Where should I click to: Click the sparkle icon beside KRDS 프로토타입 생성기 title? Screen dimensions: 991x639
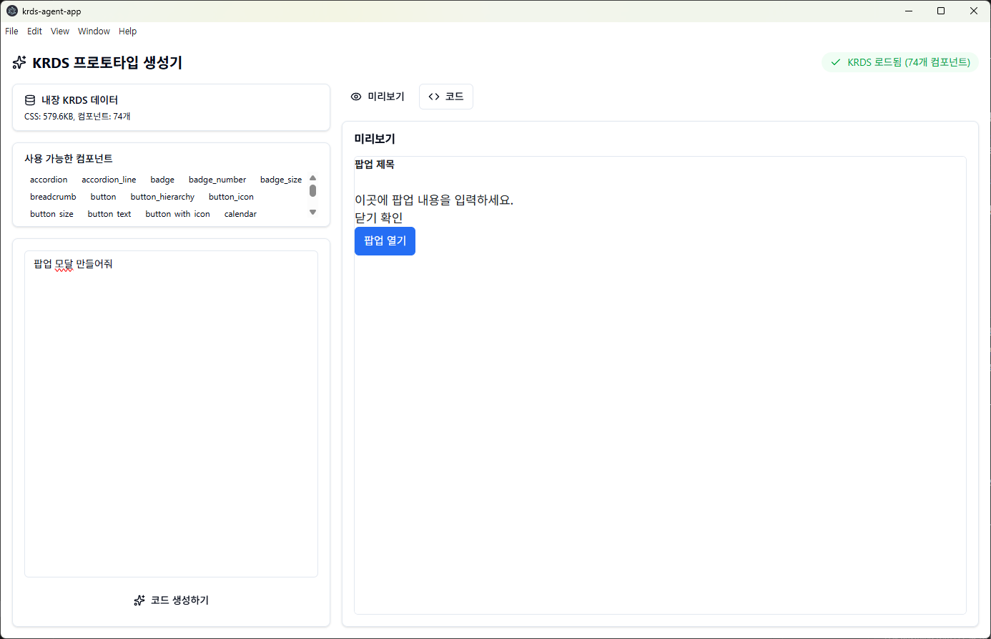pyautogui.click(x=19, y=63)
